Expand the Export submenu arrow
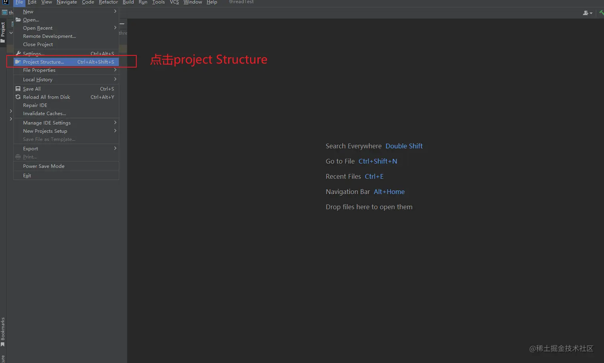This screenshot has width=604, height=363. 115,148
